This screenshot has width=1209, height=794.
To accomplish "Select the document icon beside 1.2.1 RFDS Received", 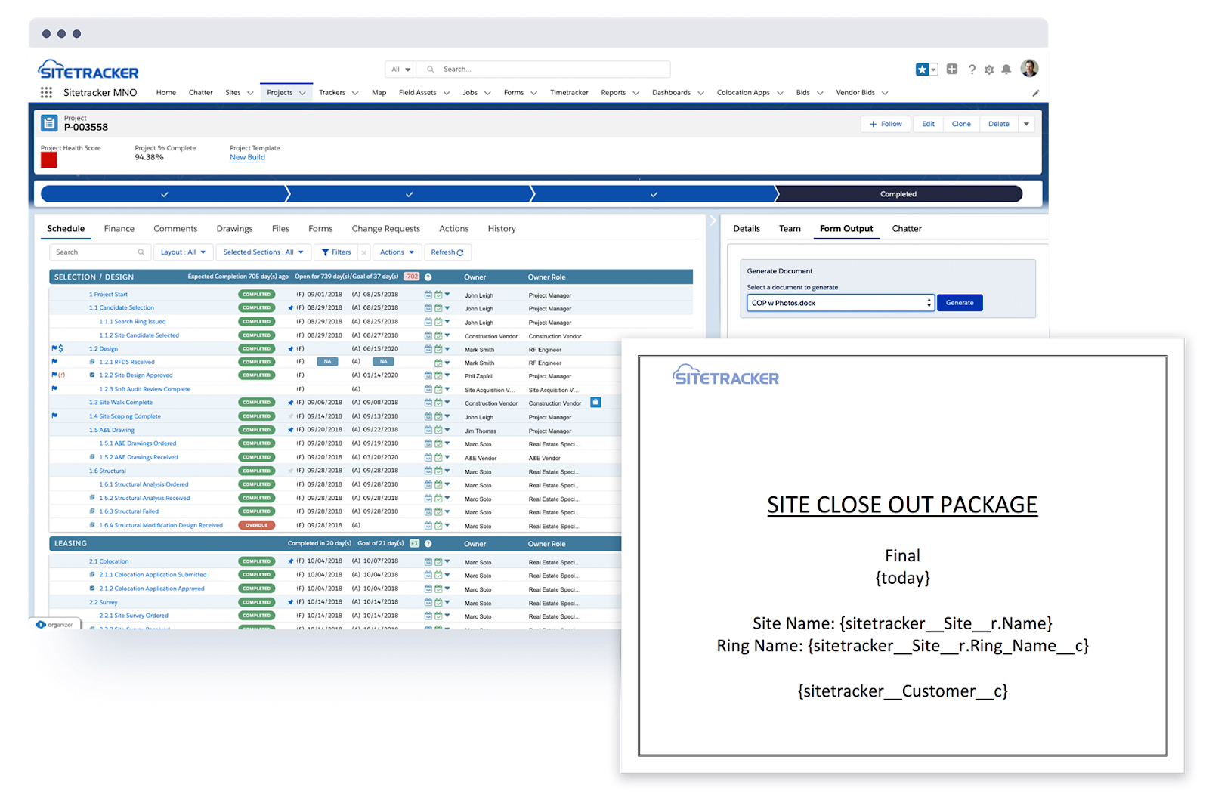I will [92, 362].
